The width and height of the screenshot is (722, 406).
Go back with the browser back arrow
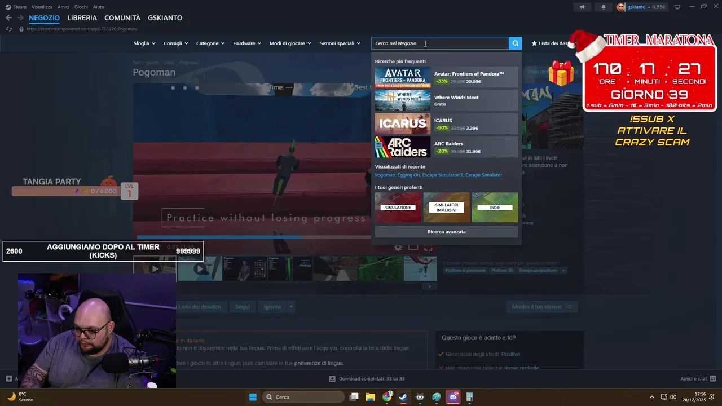tap(8, 18)
